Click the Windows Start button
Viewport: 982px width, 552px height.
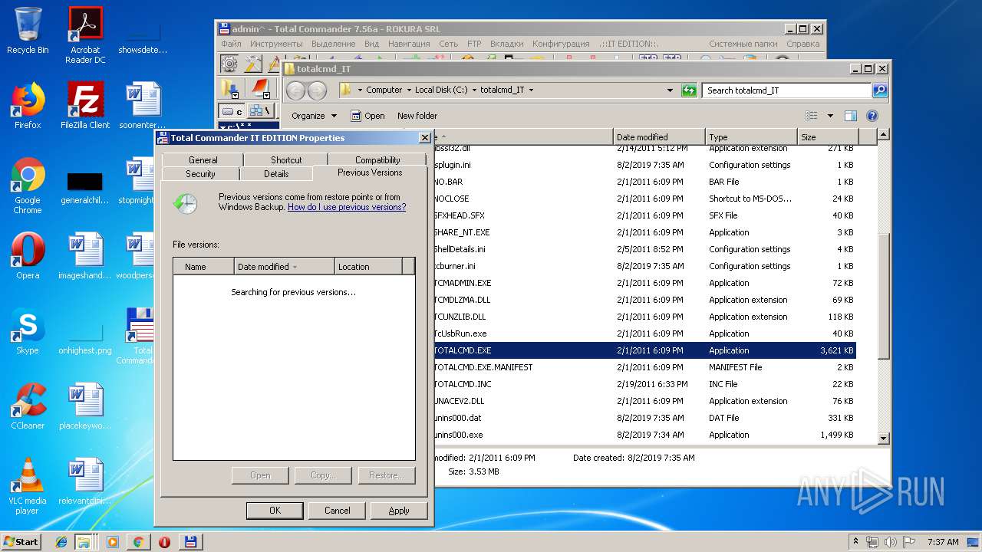coord(21,542)
